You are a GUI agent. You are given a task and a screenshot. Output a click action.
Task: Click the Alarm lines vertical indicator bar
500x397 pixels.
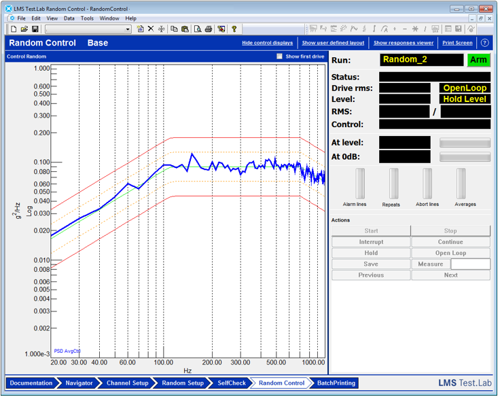coord(360,184)
